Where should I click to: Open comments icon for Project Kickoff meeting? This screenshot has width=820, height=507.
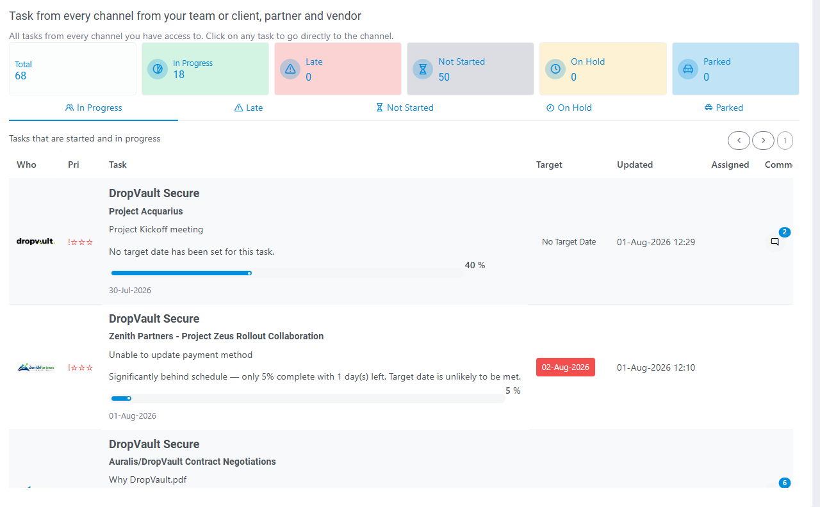[x=775, y=242]
